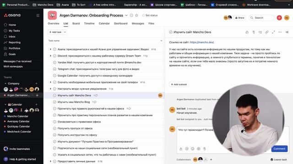Open the mention @ icon in comment box
The height and width of the screenshot is (164, 293).
point(187,149)
